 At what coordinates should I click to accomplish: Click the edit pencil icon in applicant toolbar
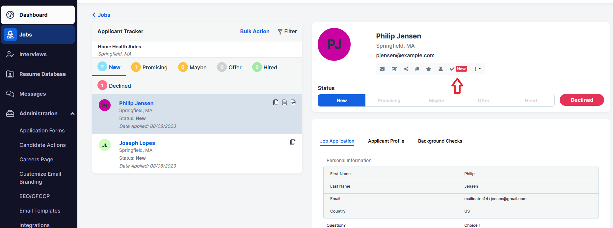[x=394, y=69]
